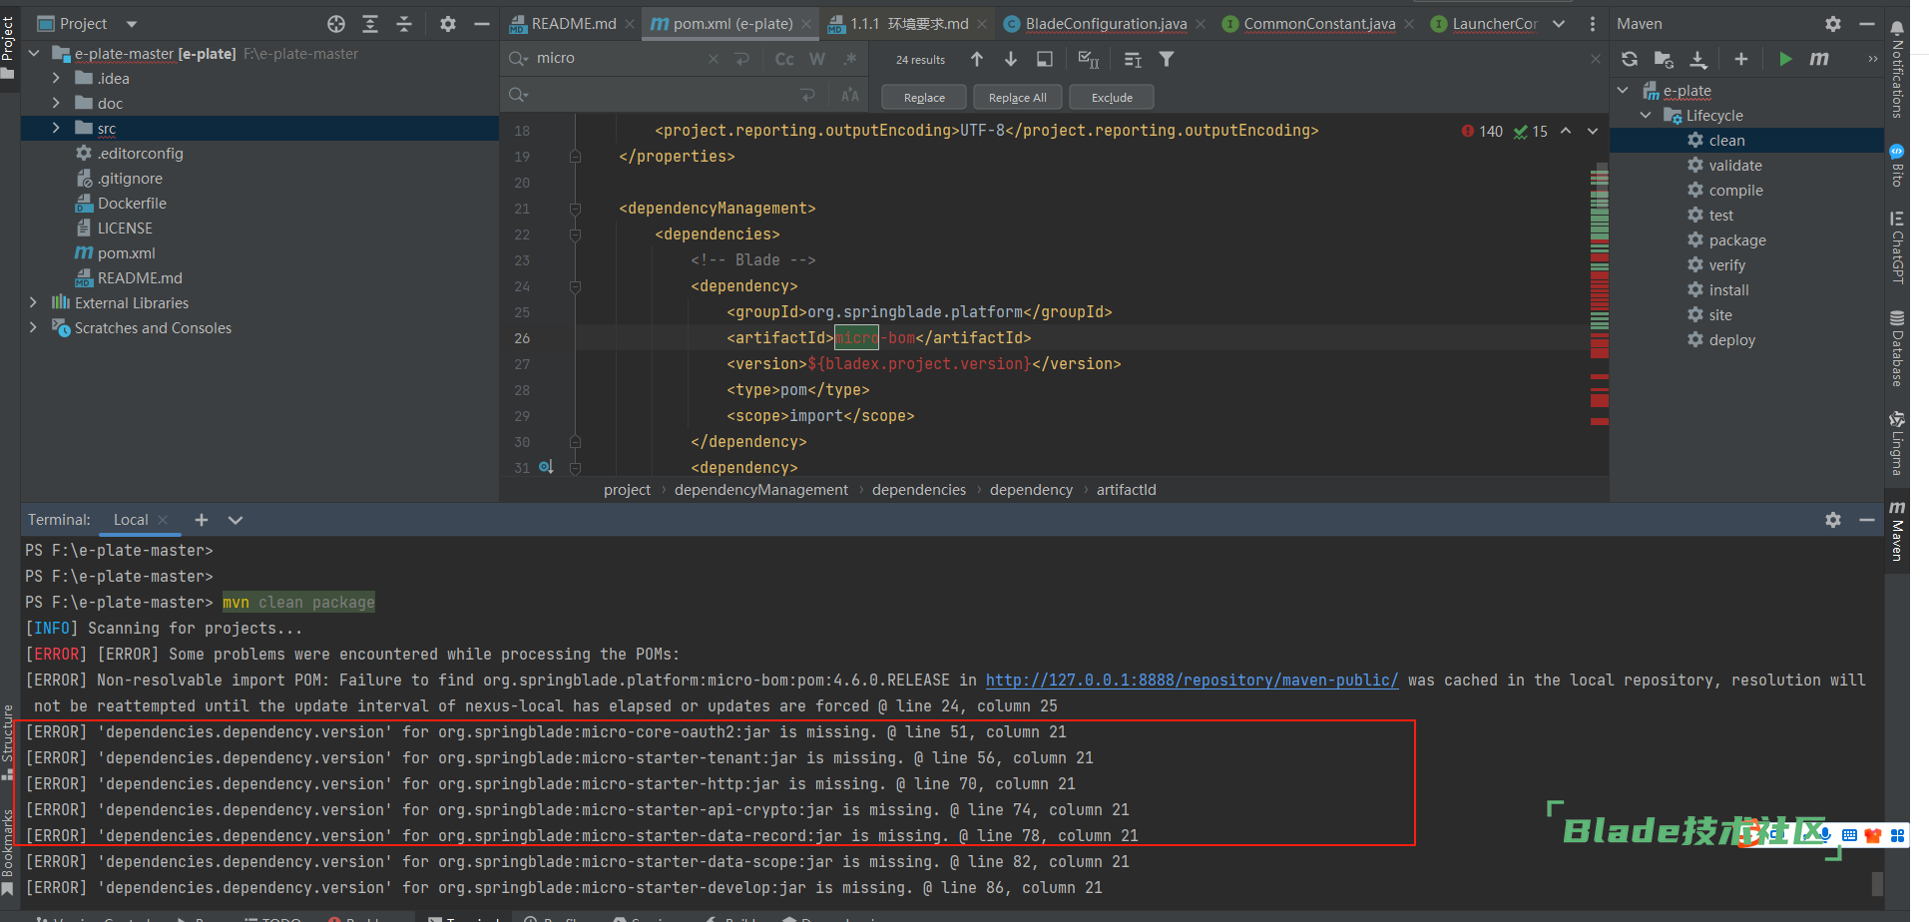Toggle Words (W) search option
The image size is (1929, 922).
[x=817, y=59]
